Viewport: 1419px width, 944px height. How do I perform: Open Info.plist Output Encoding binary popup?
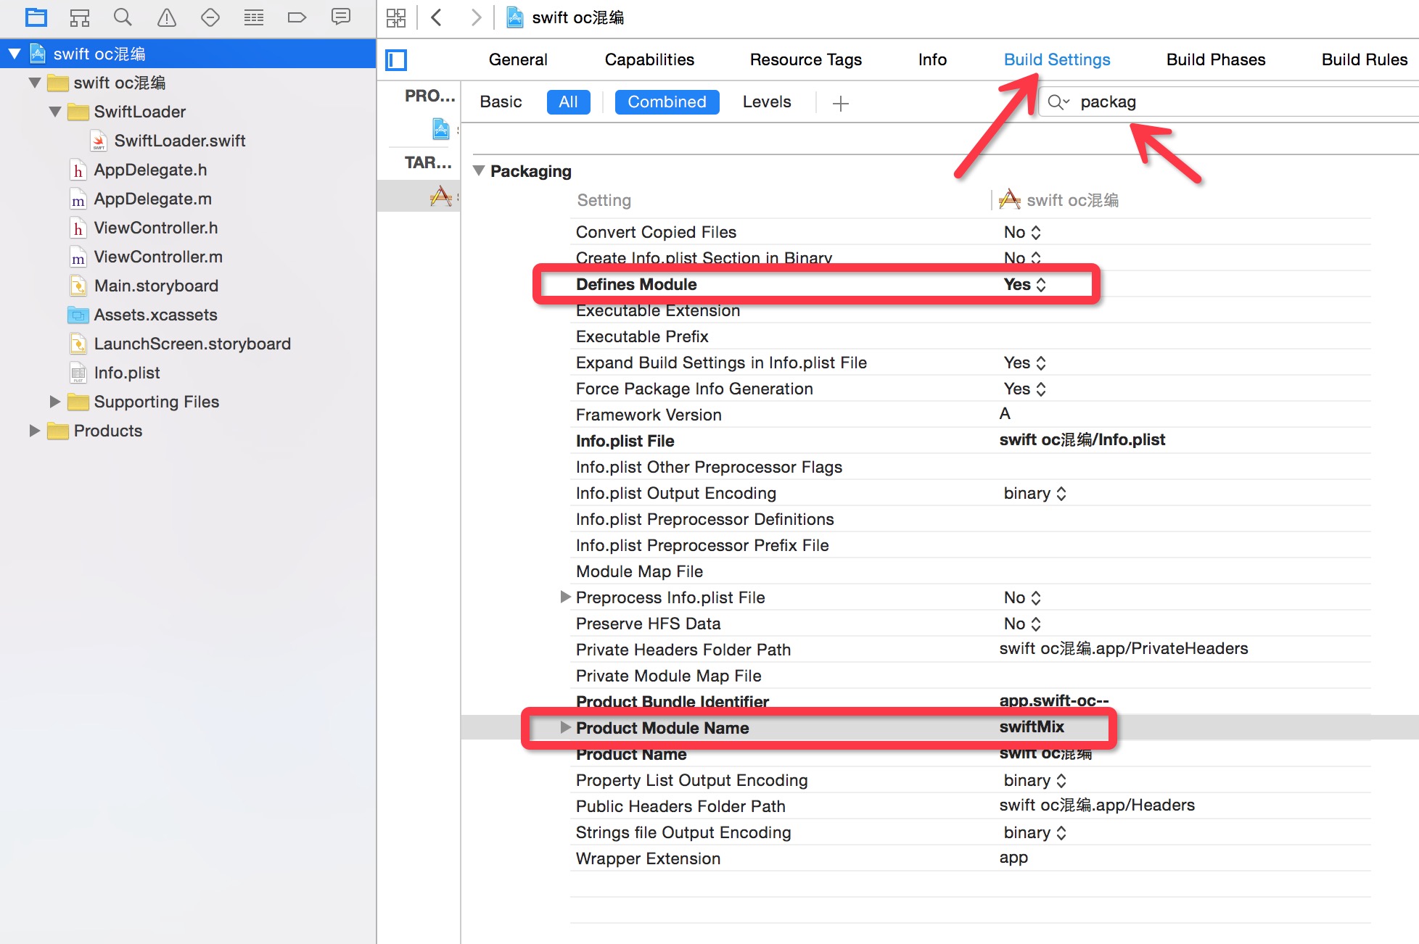pyautogui.click(x=1035, y=493)
